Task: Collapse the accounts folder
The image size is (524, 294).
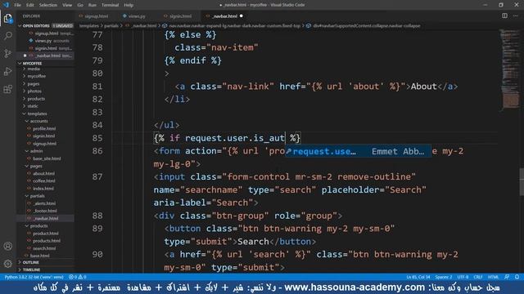Action: coord(38,121)
